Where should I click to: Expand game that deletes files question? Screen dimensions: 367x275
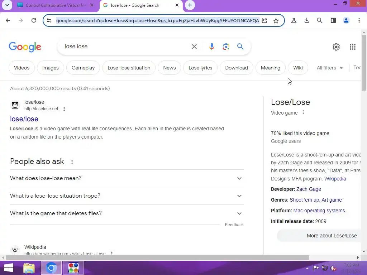[127, 213]
